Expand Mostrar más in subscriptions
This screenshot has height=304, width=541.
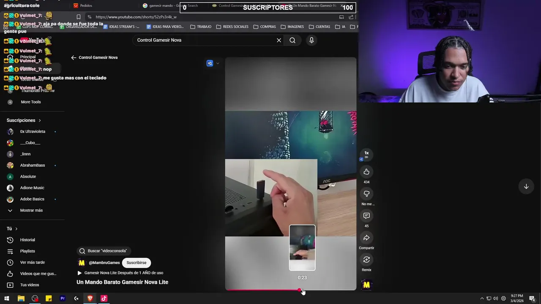(32, 210)
